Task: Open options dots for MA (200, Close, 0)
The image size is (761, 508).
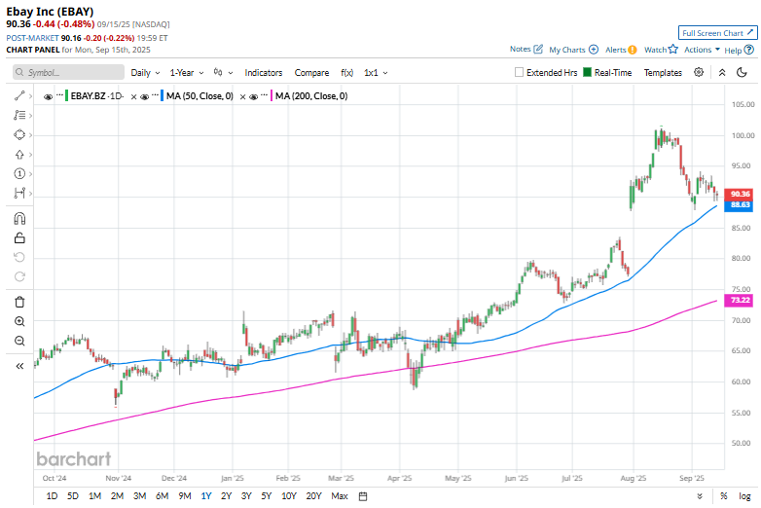Action: point(264,94)
